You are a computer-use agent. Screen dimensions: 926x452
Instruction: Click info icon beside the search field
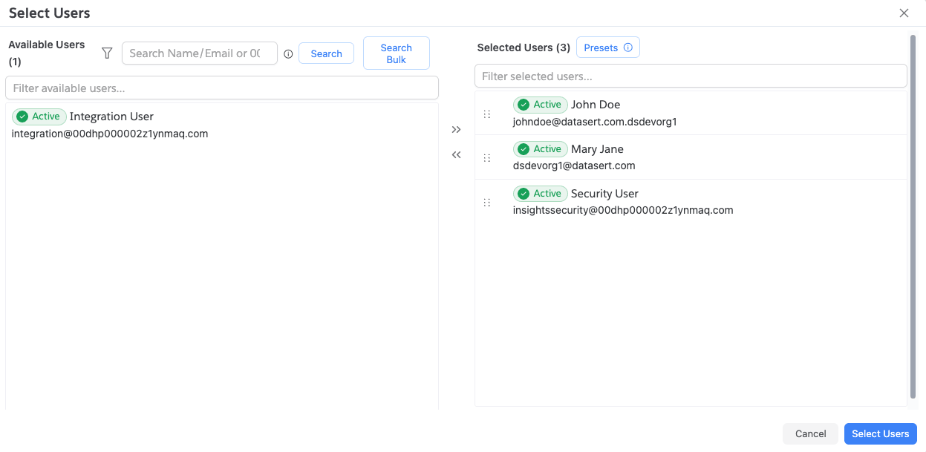coord(288,54)
